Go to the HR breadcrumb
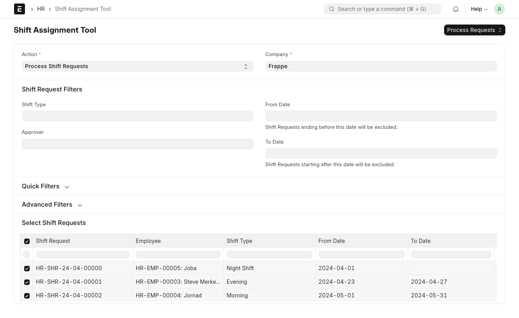Viewport: 519px width, 318px height. coord(41,9)
